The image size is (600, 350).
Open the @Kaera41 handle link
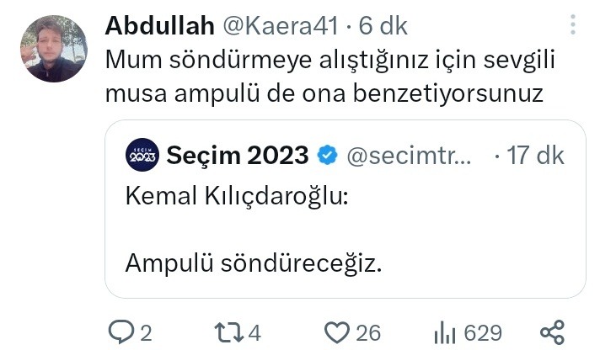281,26
